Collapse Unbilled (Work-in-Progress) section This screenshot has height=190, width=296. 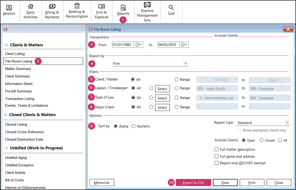pyautogui.click(x=6, y=148)
